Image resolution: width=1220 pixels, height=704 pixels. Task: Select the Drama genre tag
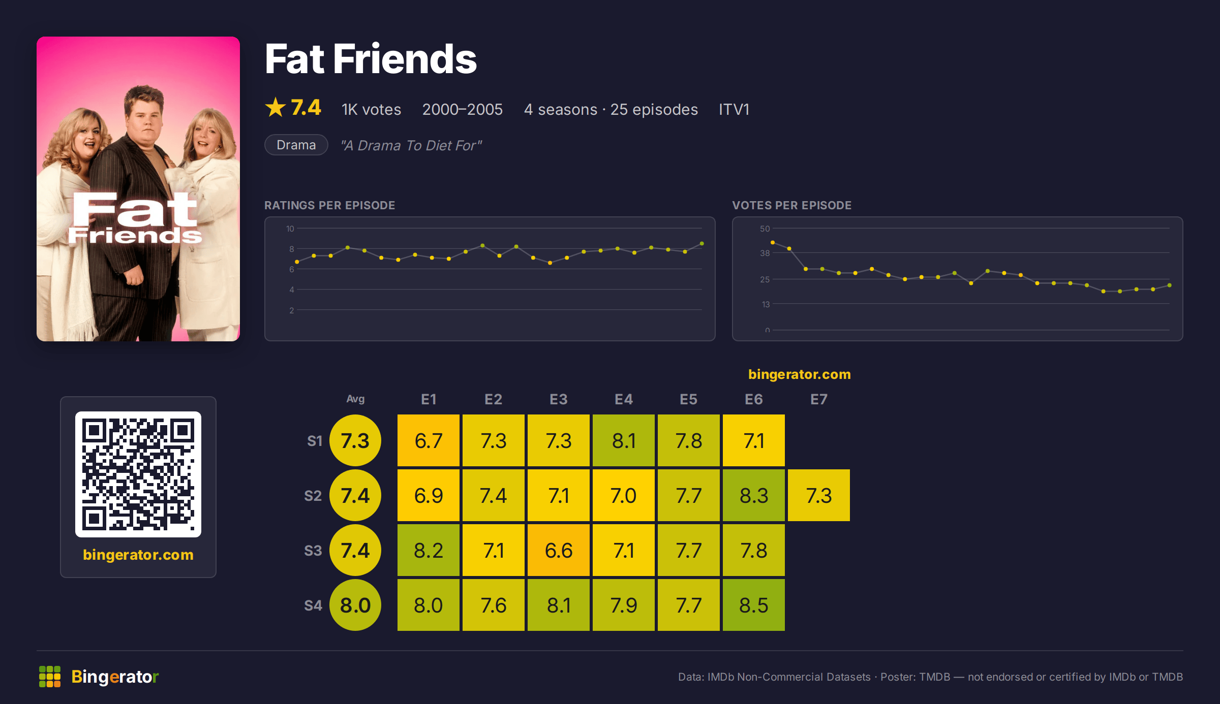coord(296,145)
